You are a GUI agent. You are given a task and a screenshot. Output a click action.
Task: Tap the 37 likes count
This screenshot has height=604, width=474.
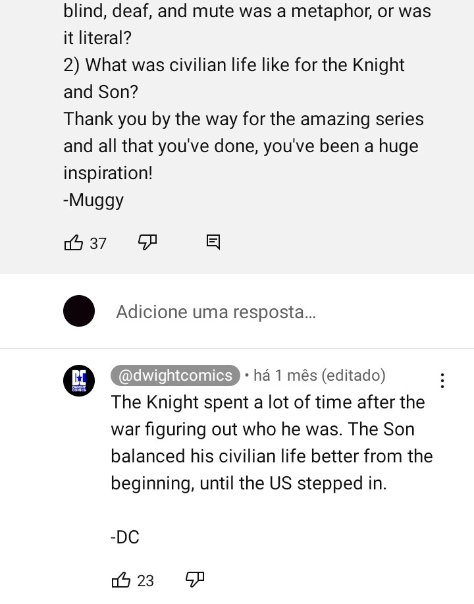pos(98,244)
